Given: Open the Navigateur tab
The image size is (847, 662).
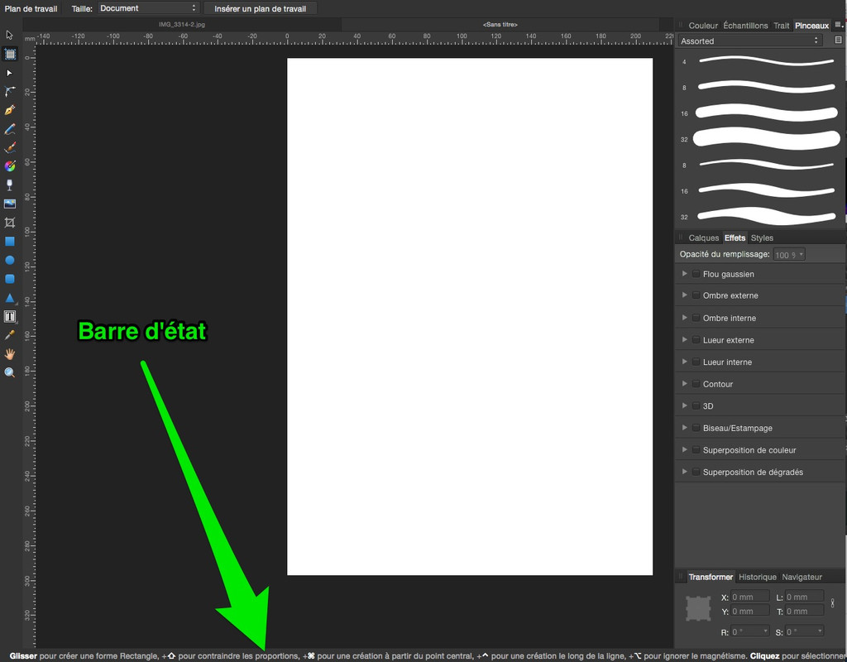Looking at the screenshot, I should pyautogui.click(x=802, y=577).
